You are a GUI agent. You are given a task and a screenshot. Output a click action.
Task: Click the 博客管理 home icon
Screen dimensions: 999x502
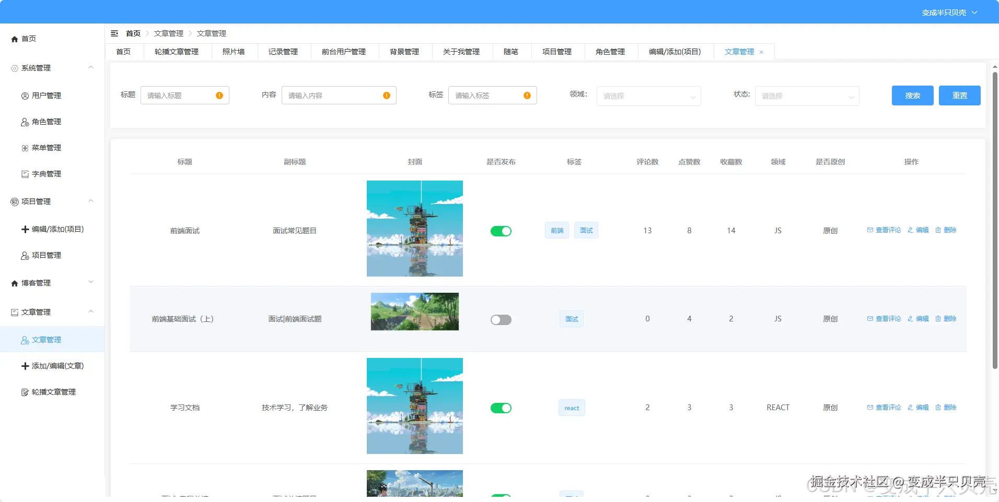(x=15, y=283)
